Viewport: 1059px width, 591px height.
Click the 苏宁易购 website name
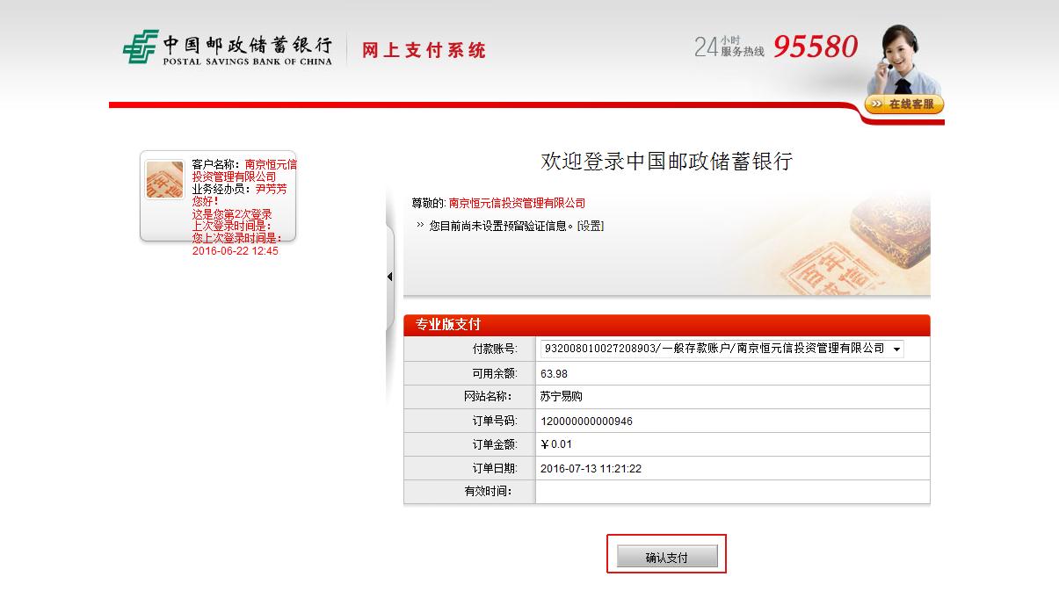click(x=562, y=398)
